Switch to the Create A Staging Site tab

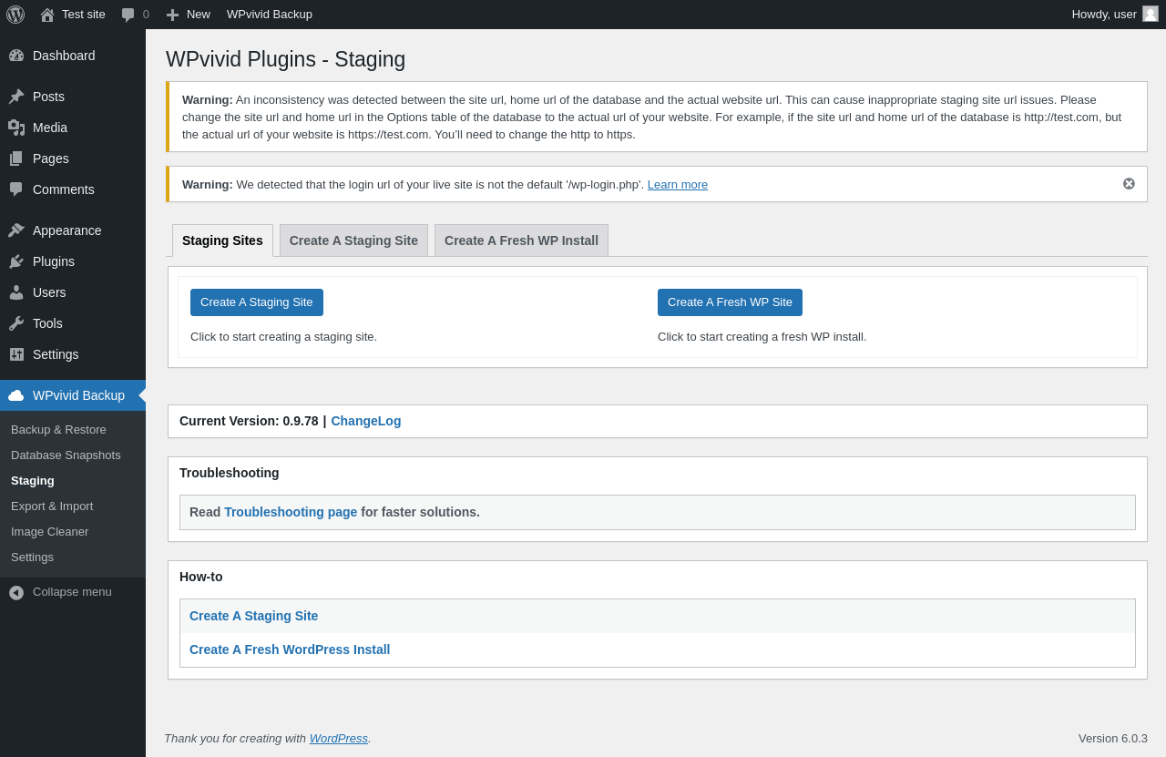[x=353, y=240]
